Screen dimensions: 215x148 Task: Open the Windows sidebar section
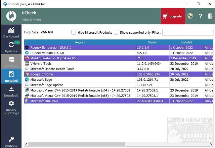tap(11, 62)
